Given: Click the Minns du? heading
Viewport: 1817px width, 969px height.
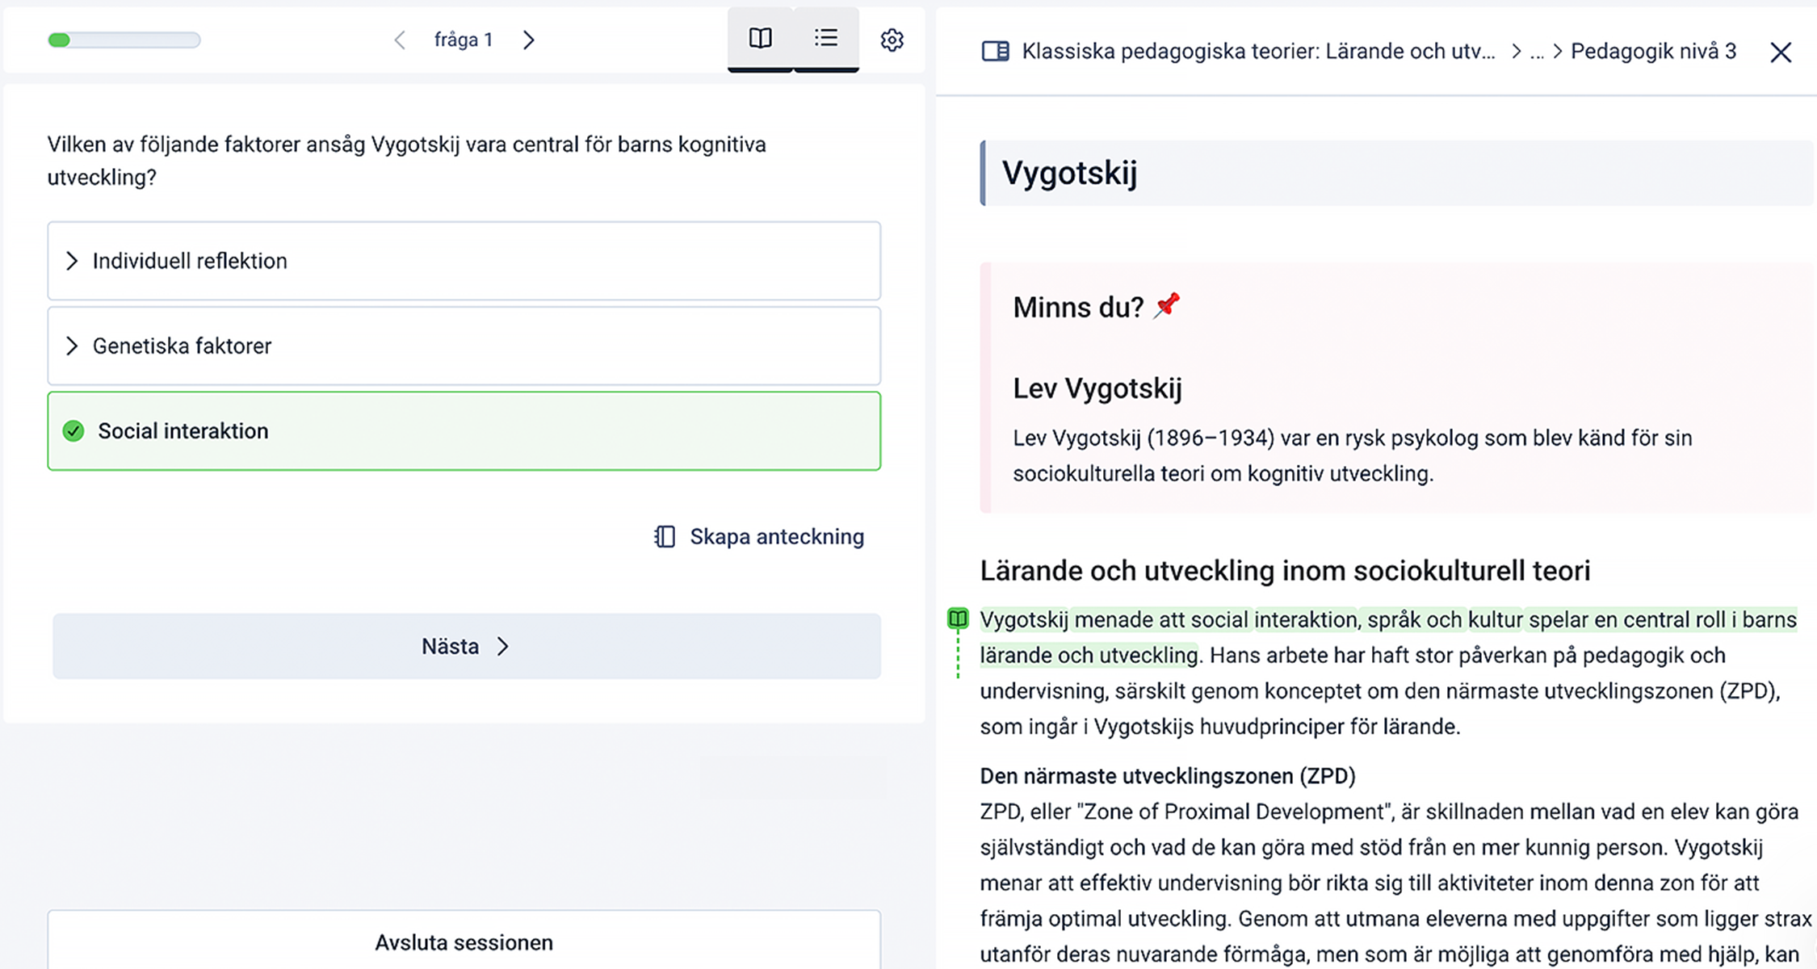Looking at the screenshot, I should 1078,308.
